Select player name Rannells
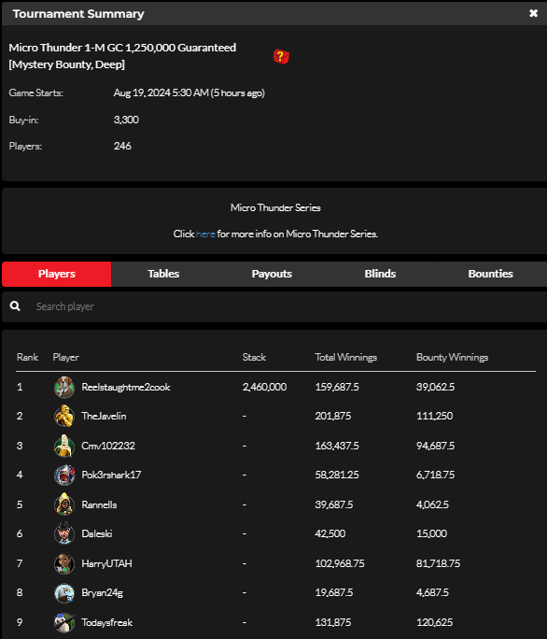 (99, 504)
